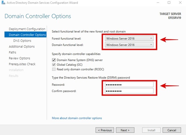Close the wizard window
Screen dimensions: 186x135
click(180, 3)
